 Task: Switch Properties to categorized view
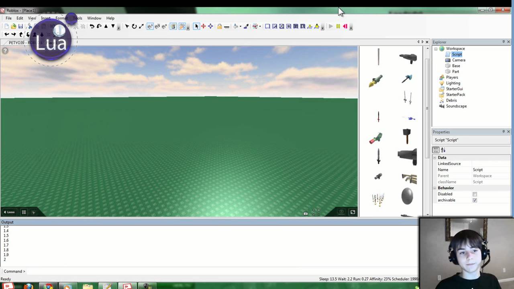(x=436, y=150)
